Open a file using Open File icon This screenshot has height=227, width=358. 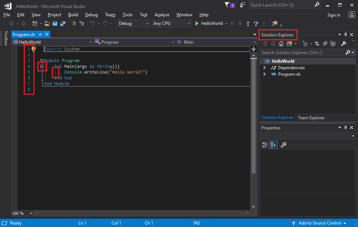coord(47,23)
